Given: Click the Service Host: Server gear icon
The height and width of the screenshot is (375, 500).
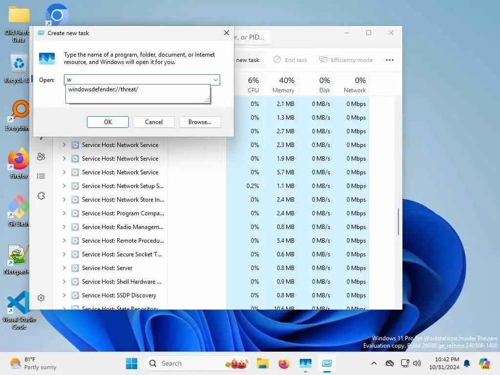Looking at the screenshot, I should pos(75,268).
